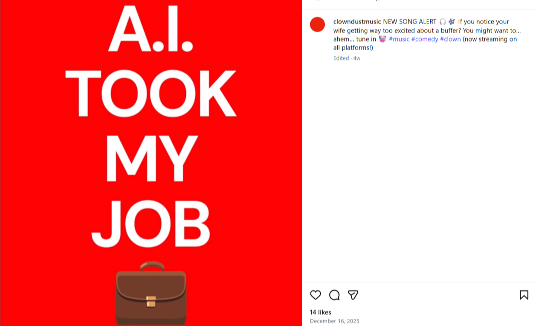View who liked via 14 likes
This screenshot has width=536, height=326.
[321, 312]
